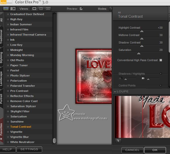Show the filter list with preview thumbnails

click(6, 9)
